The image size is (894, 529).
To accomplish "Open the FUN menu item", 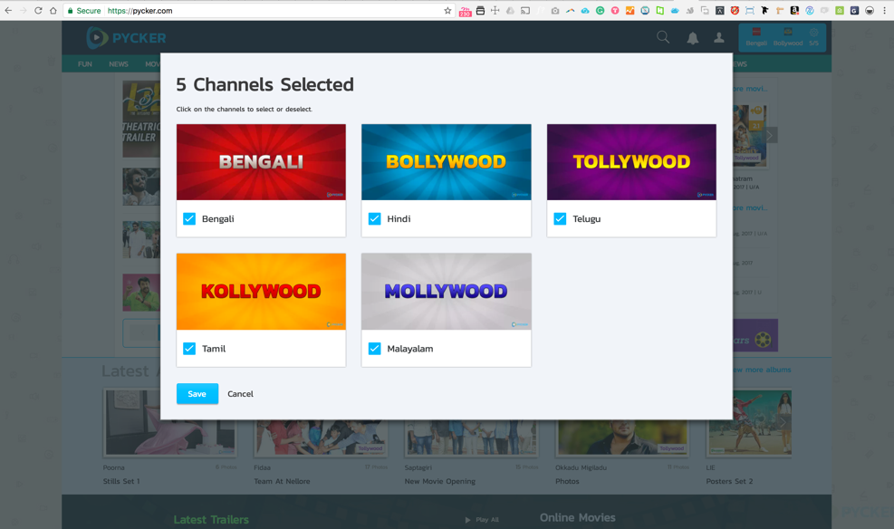I will tap(85, 63).
